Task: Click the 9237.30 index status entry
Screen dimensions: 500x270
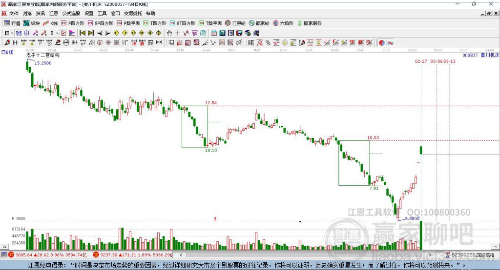Action: point(133,255)
